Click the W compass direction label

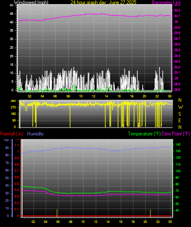click(x=180, y=107)
